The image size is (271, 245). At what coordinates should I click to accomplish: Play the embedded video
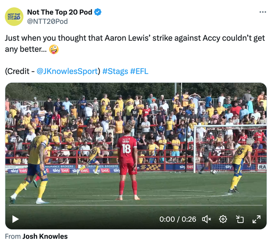[x=15, y=219]
